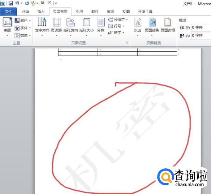Open the 分隔符 breaks dropdown
Image resolution: width=211 pixels, height=194 pixels.
118,20
